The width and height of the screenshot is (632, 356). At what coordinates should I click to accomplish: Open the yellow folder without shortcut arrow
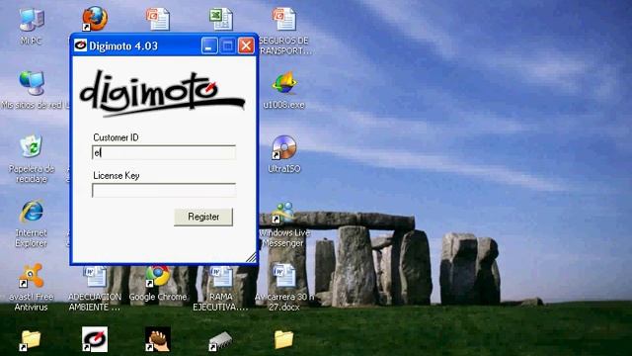coord(283,339)
